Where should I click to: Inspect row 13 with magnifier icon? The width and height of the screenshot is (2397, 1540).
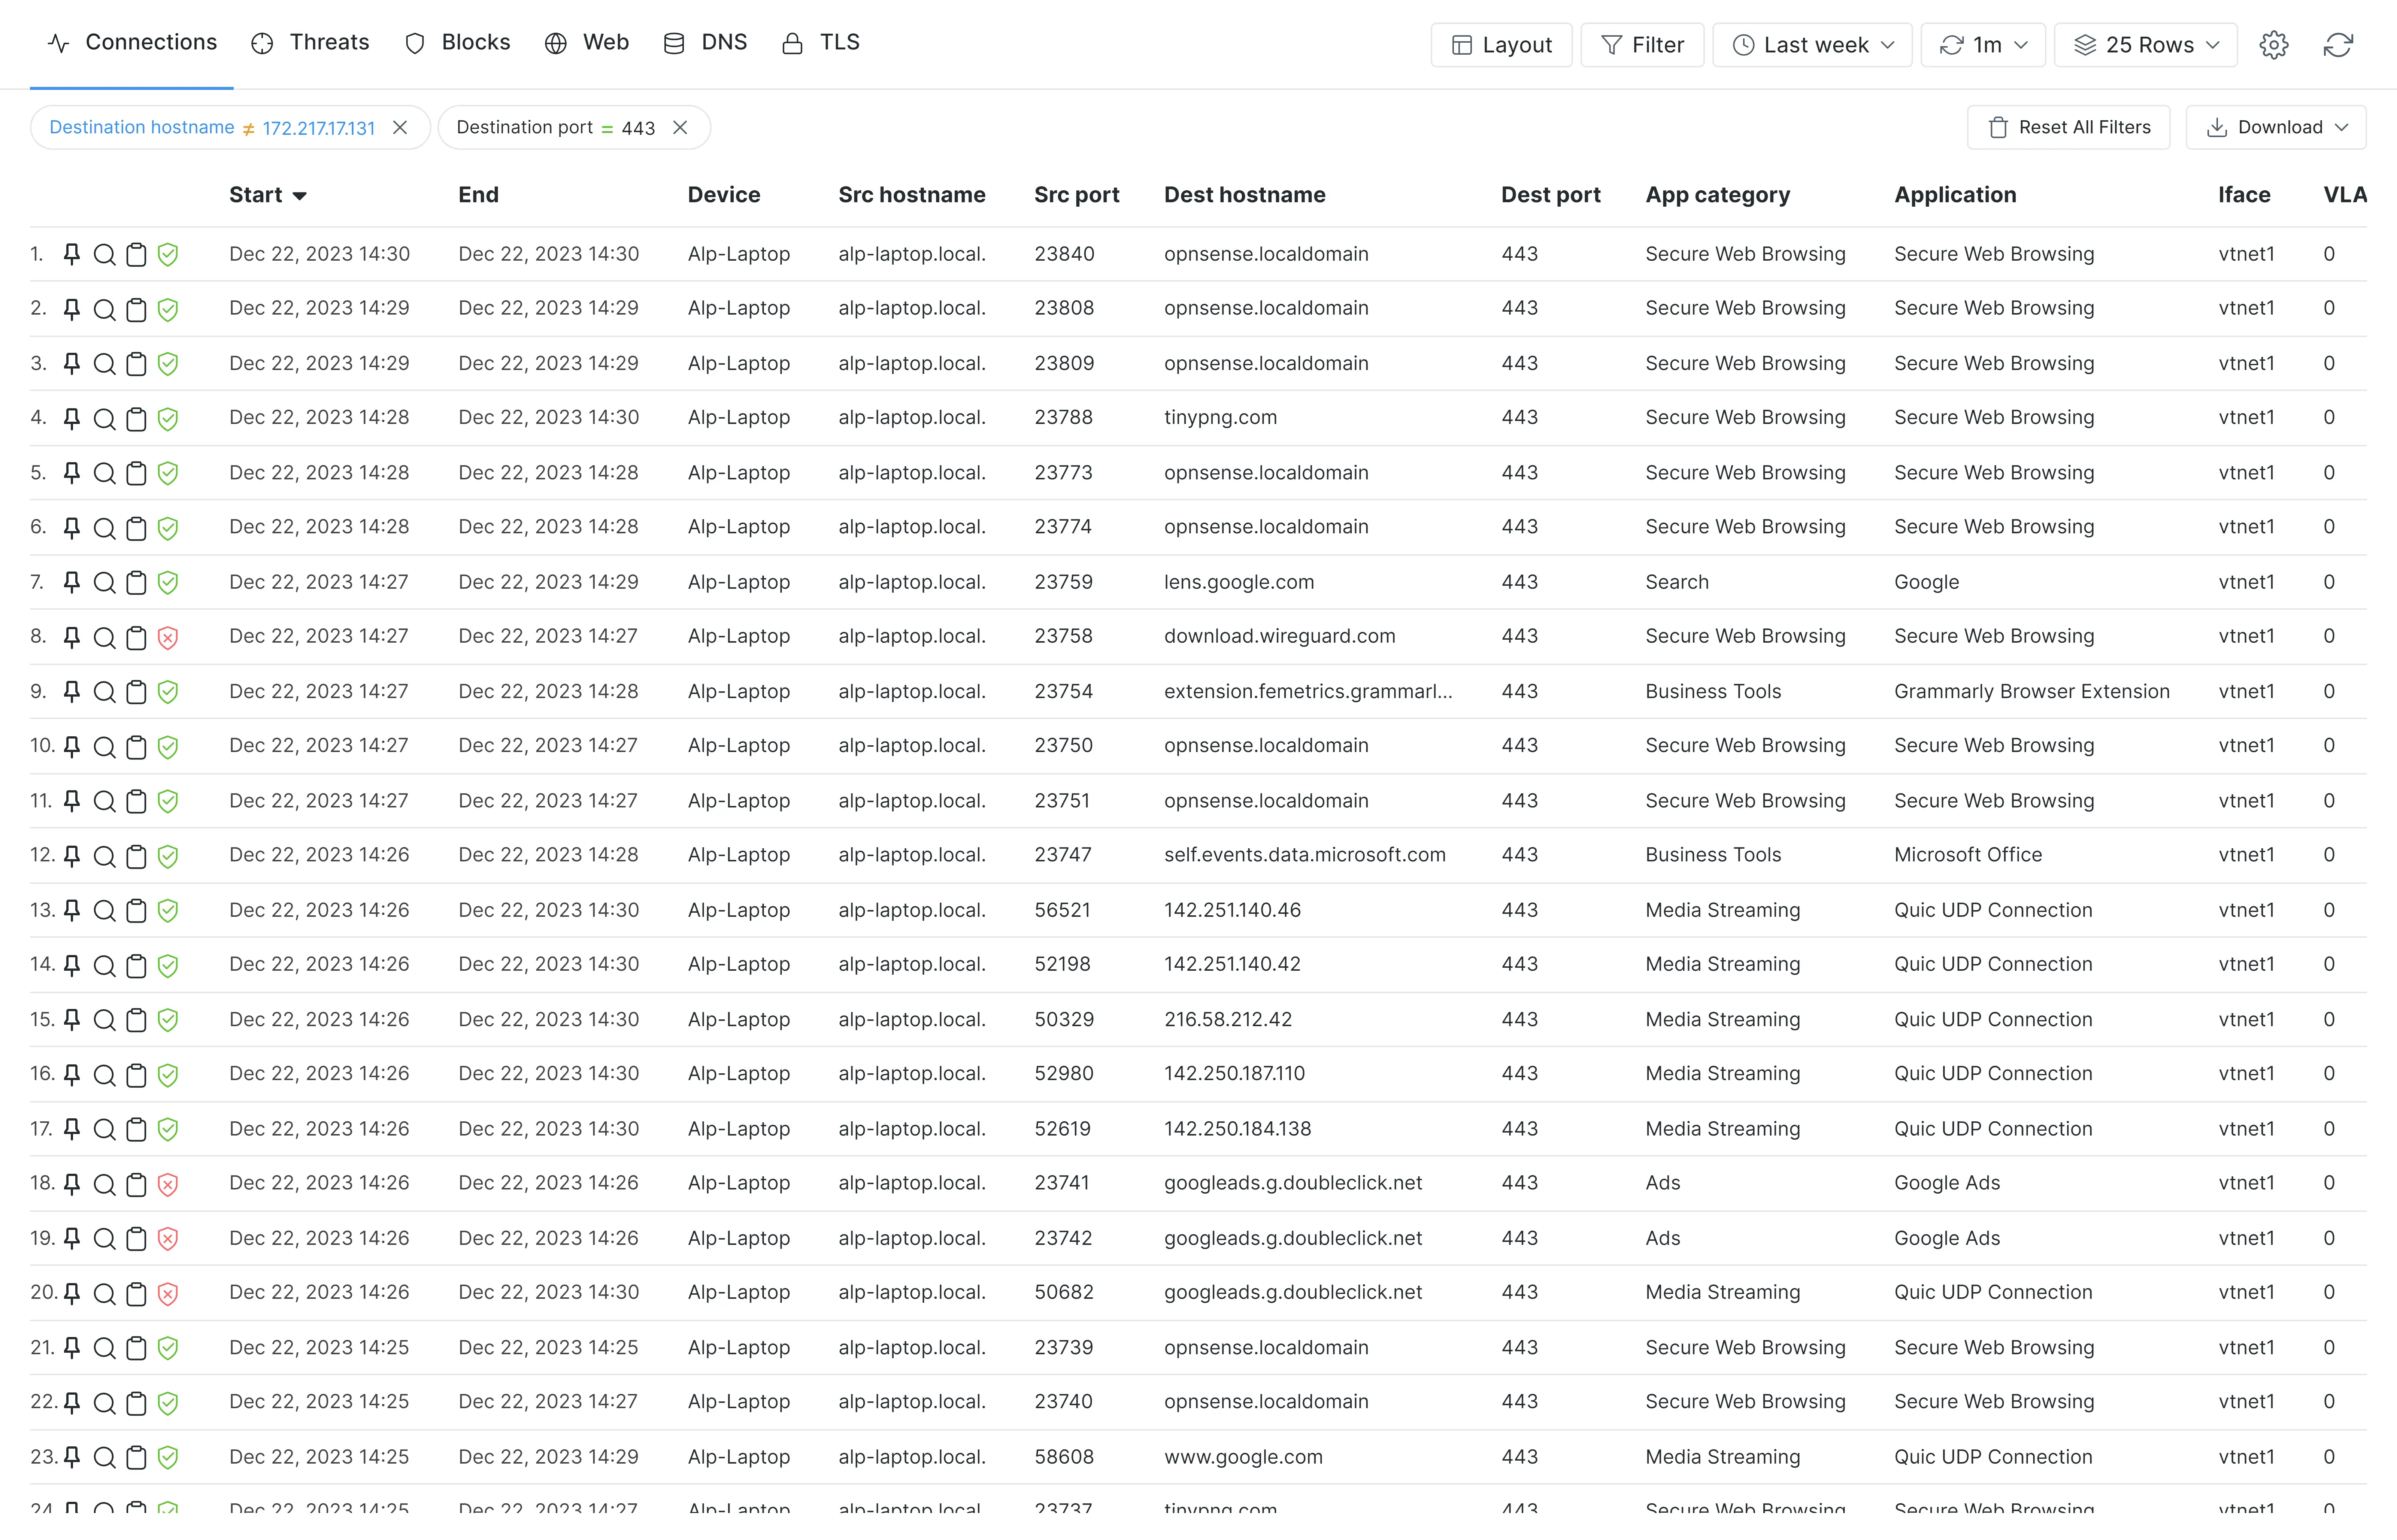click(x=104, y=911)
